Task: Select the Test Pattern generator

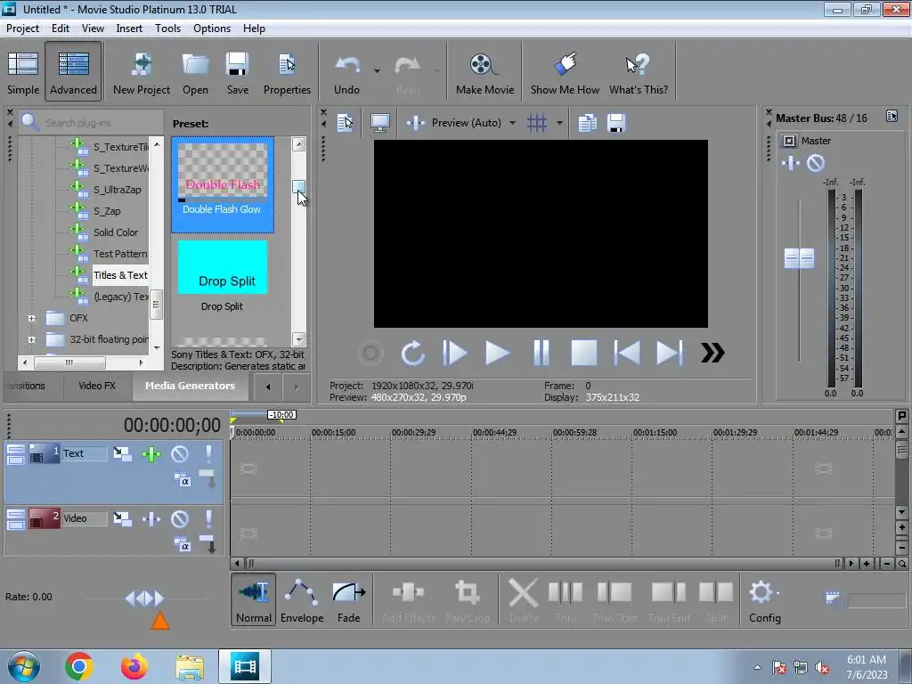Action: [x=120, y=254]
